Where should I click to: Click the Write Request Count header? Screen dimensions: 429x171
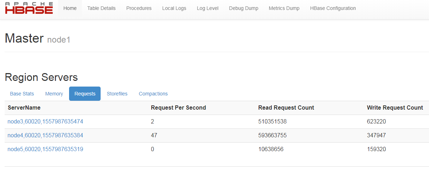pyautogui.click(x=395, y=107)
